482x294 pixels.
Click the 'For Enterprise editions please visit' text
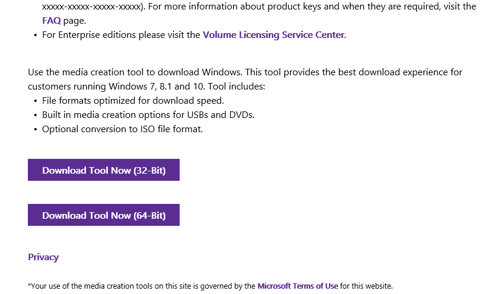(x=121, y=34)
